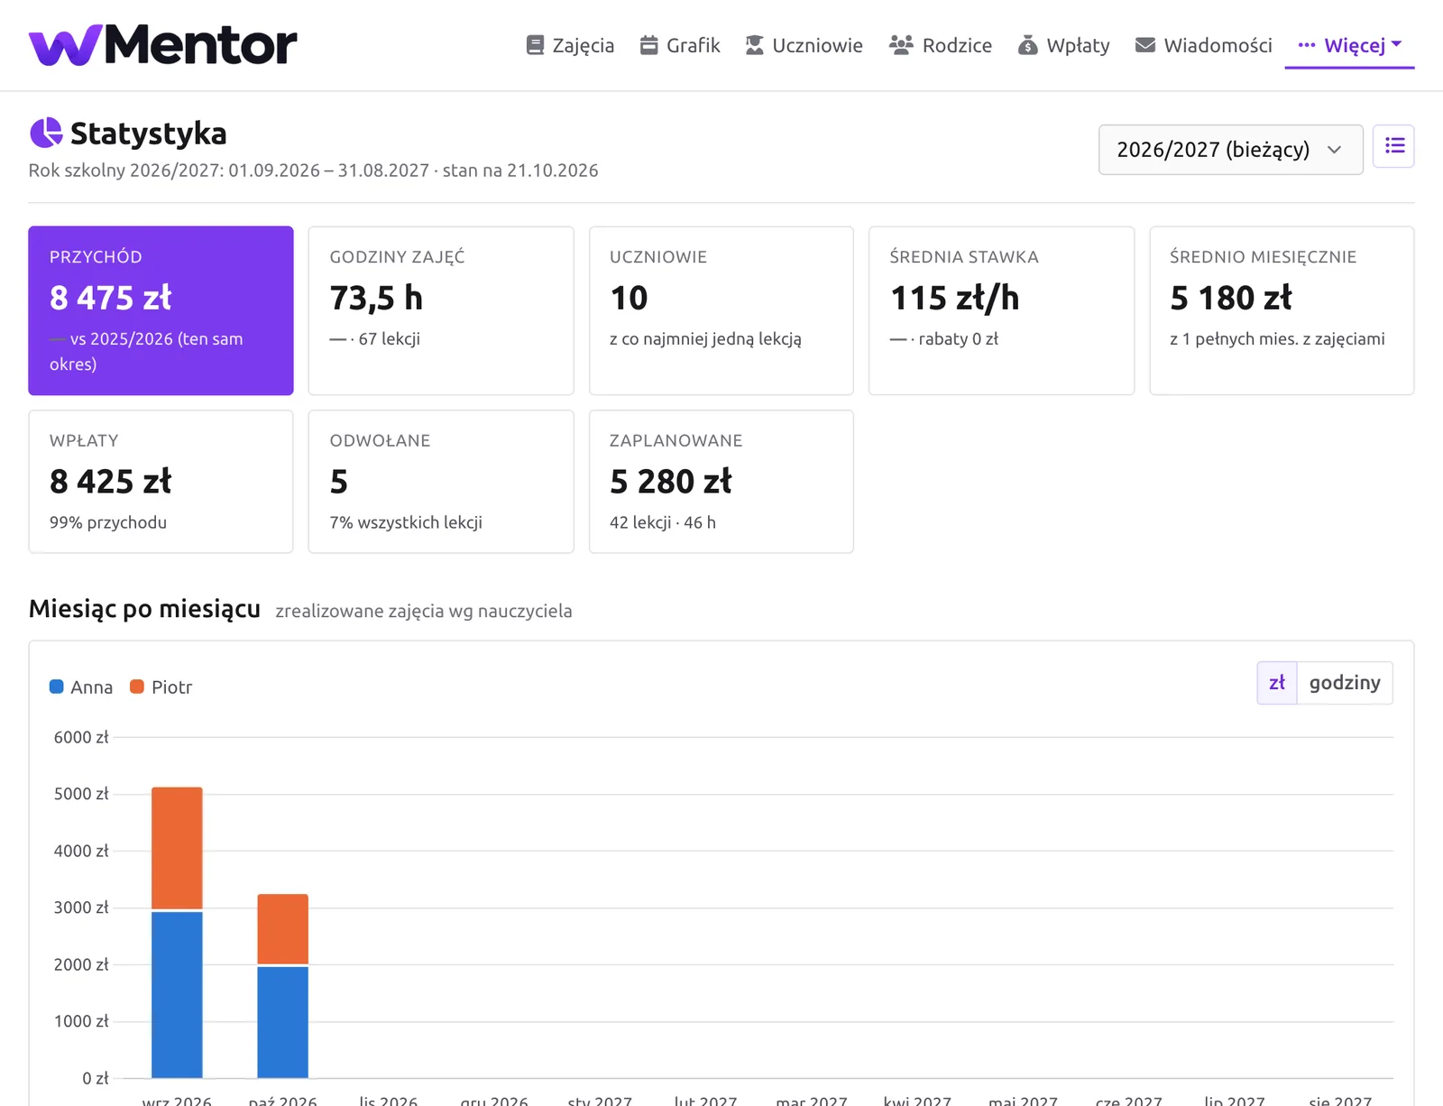This screenshot has width=1443, height=1106.
Task: Click the Wpłaty money bag icon
Action: (x=1027, y=45)
